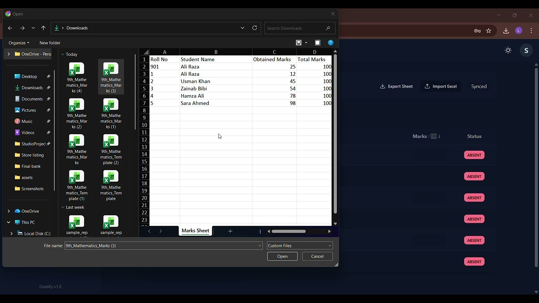This screenshot has height=303, width=539.
Task: Collapse the This PC node
Action: point(8,222)
